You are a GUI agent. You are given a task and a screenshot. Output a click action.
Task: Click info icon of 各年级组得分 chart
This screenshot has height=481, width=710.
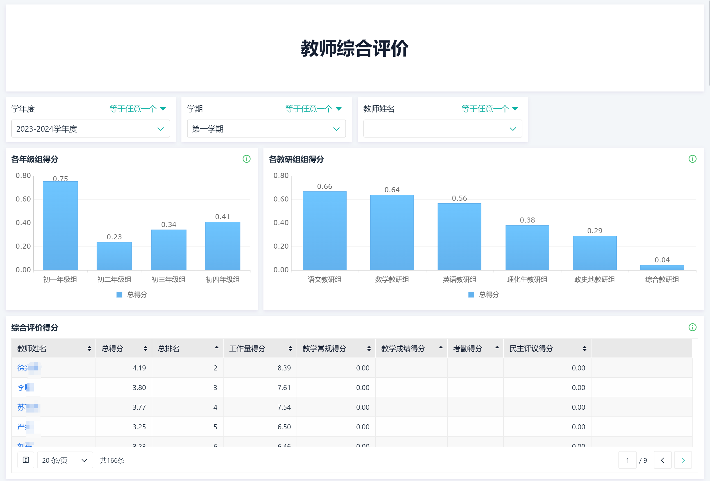pos(247,159)
